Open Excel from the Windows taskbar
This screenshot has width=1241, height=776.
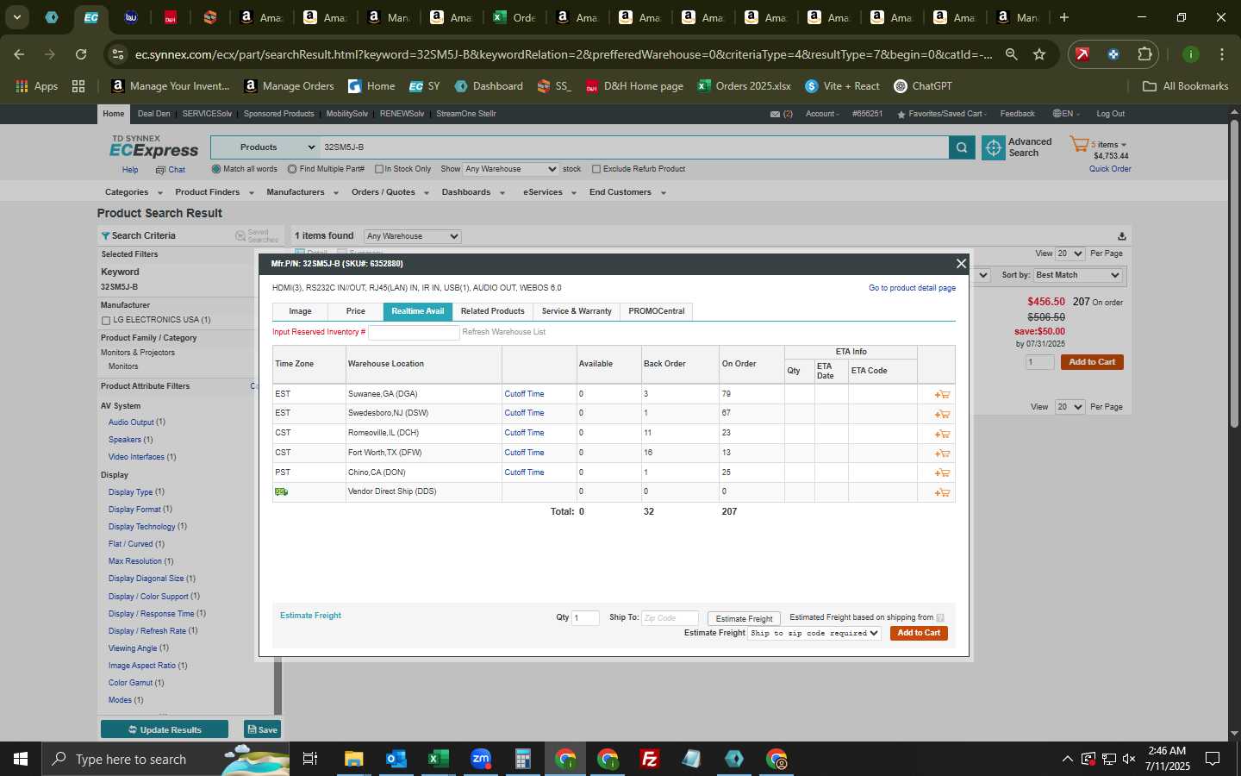pos(438,759)
